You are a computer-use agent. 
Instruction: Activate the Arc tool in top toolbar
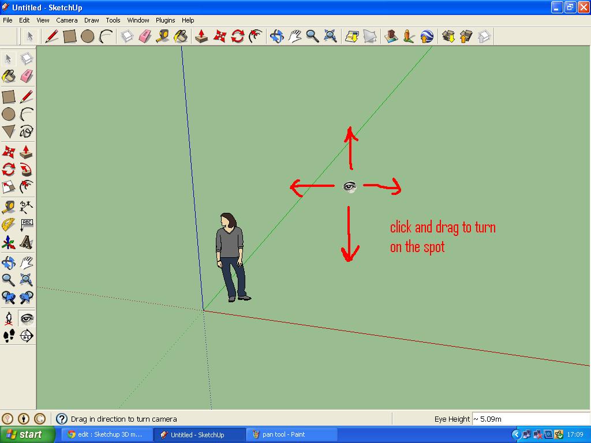pos(106,36)
